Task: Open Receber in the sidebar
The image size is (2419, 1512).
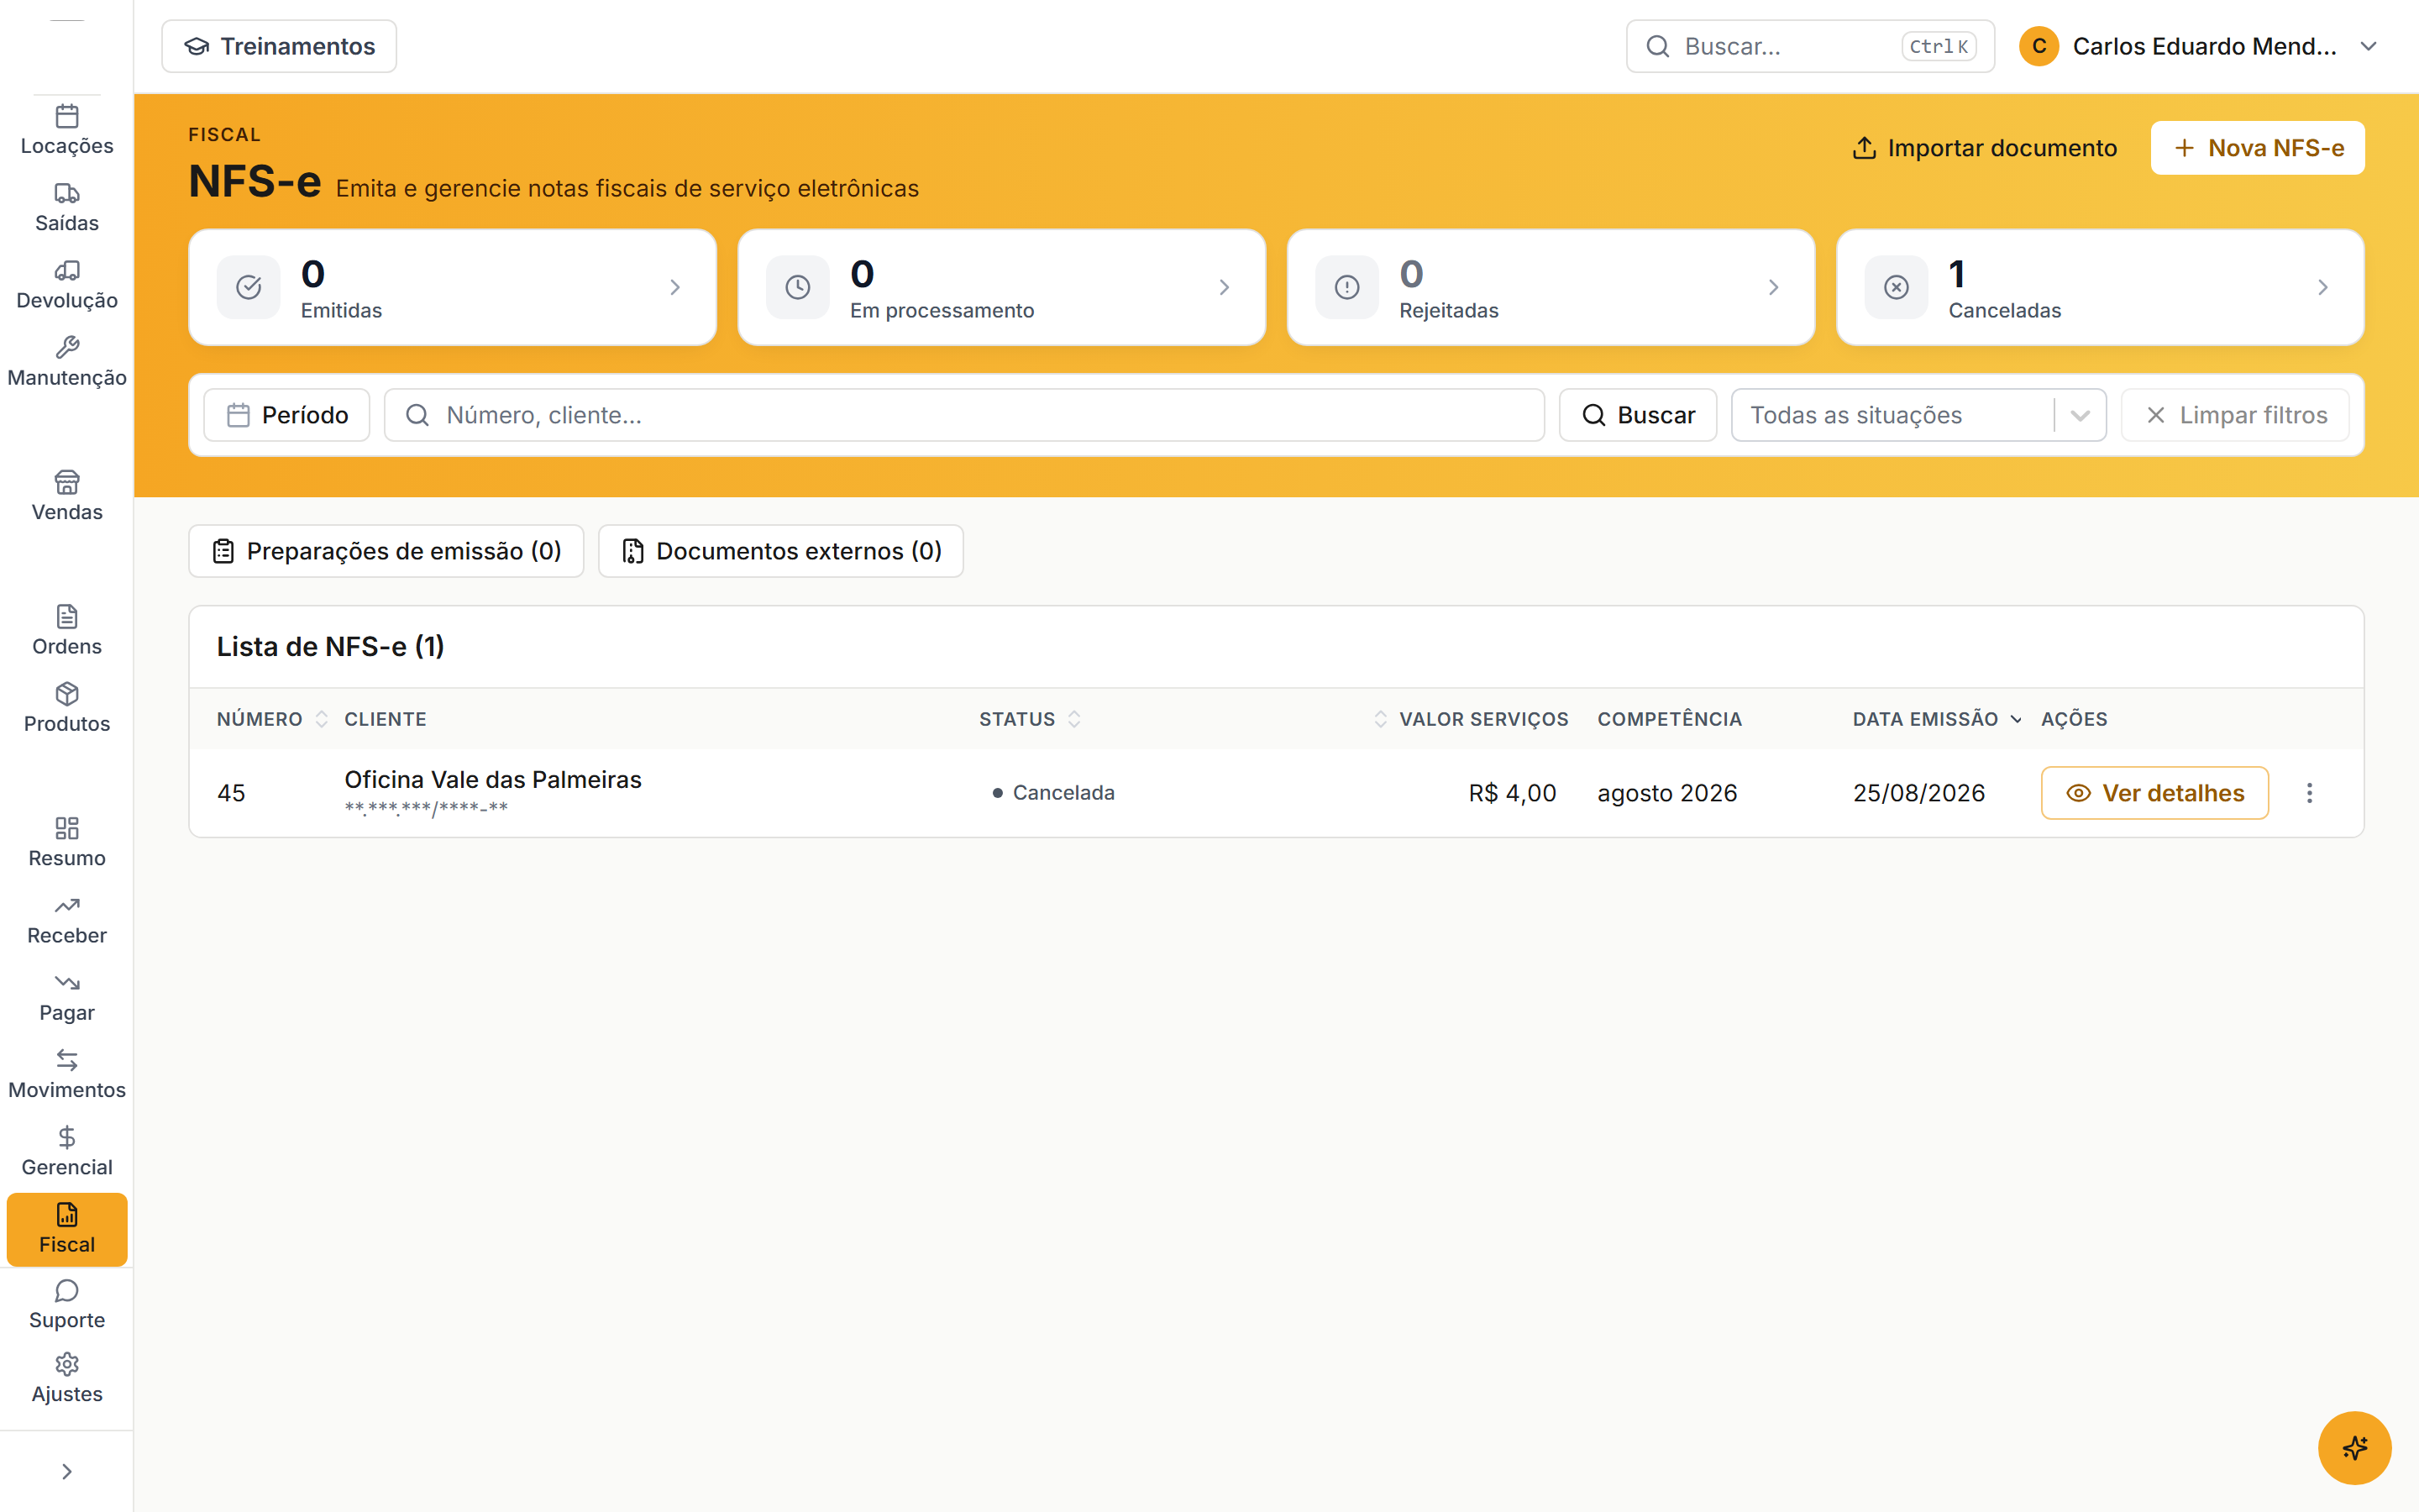Action: coord(67,919)
